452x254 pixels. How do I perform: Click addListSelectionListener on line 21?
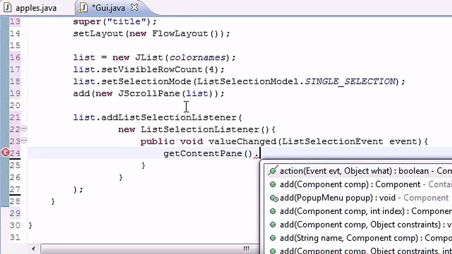coord(169,117)
